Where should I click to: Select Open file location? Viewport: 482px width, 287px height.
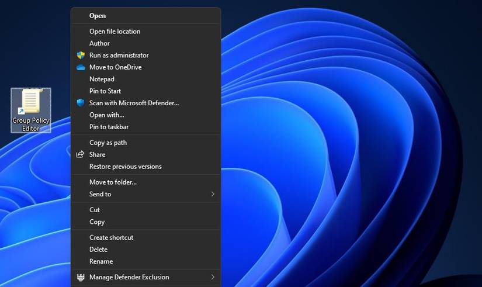tap(115, 32)
